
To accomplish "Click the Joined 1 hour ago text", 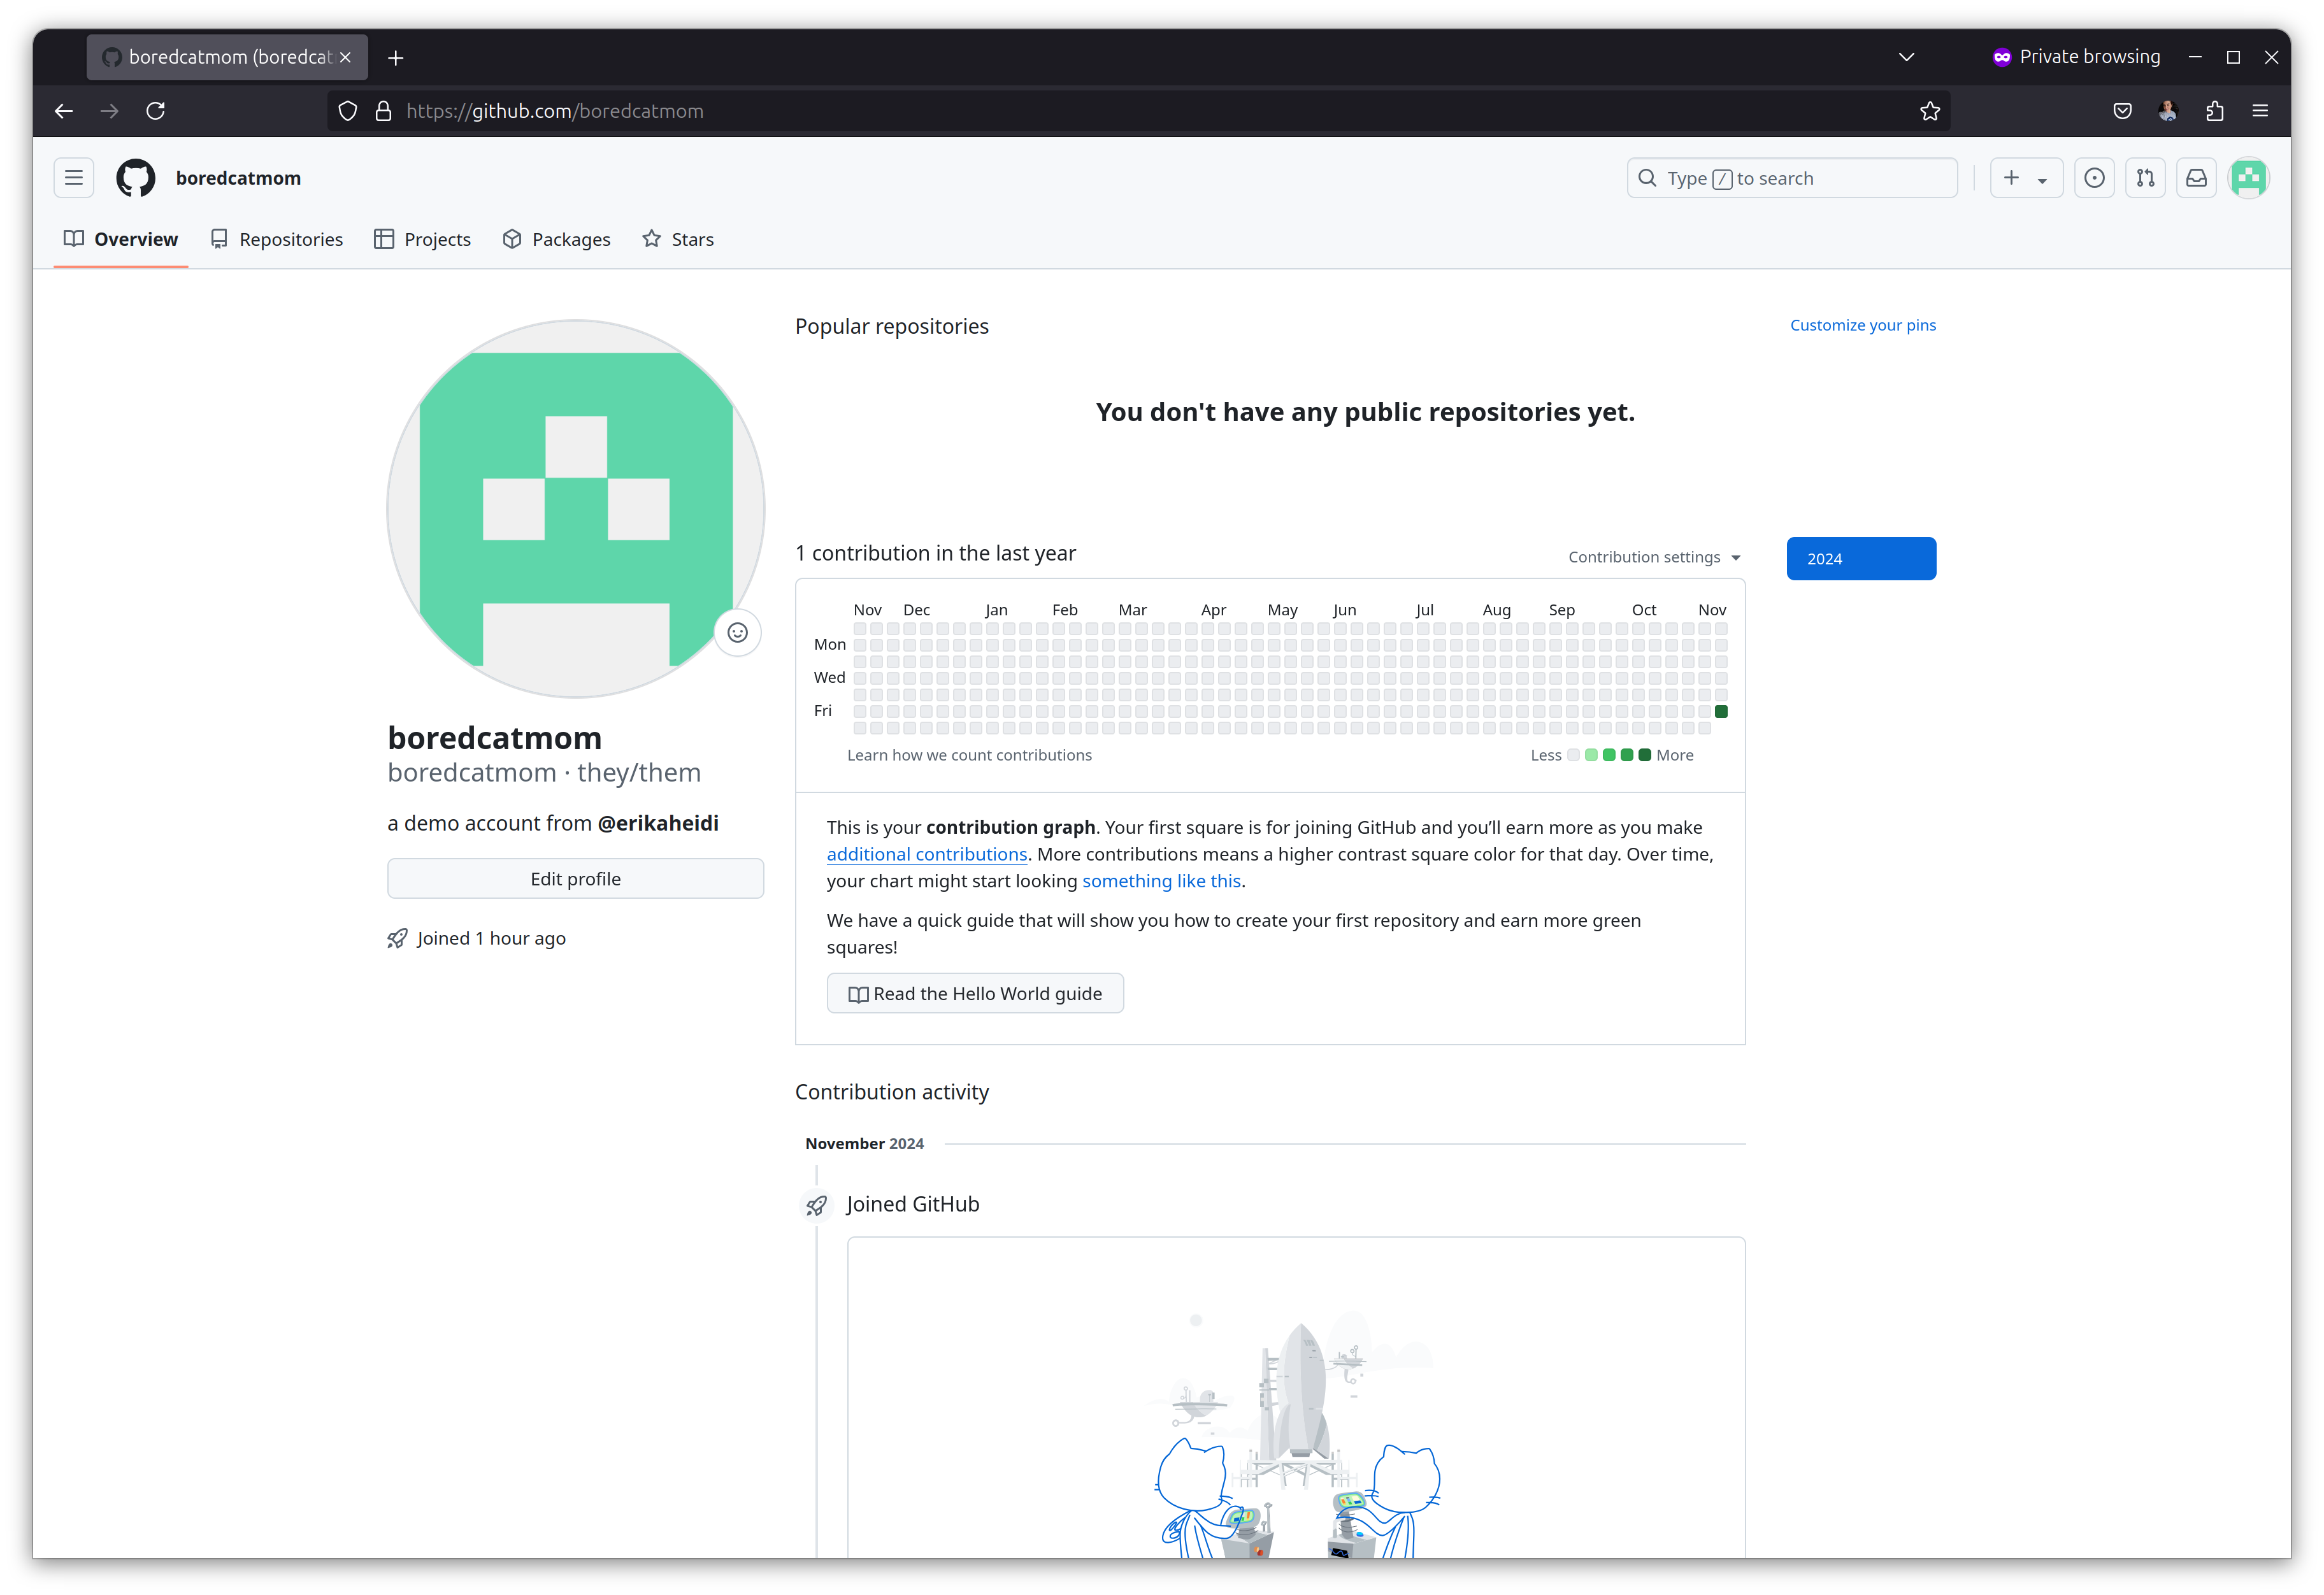I will [x=491, y=938].
